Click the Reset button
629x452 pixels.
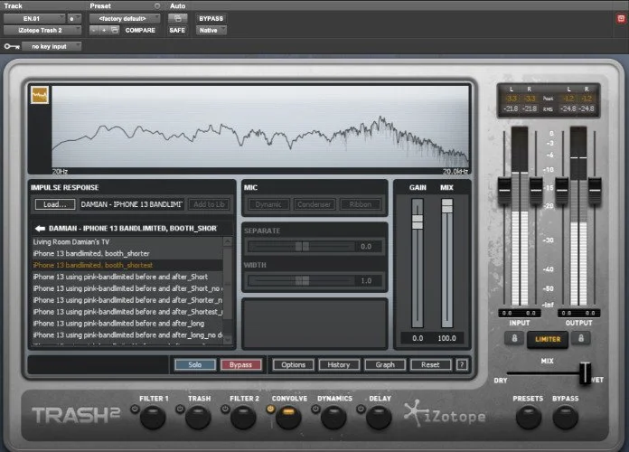431,364
